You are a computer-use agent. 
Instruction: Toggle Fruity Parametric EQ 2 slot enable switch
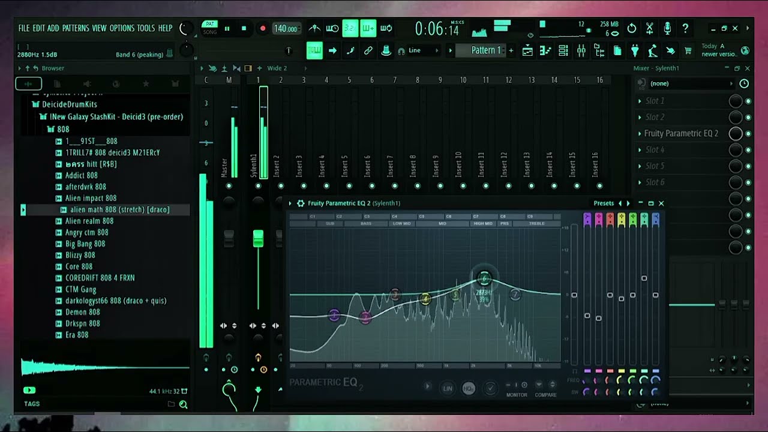pos(748,134)
